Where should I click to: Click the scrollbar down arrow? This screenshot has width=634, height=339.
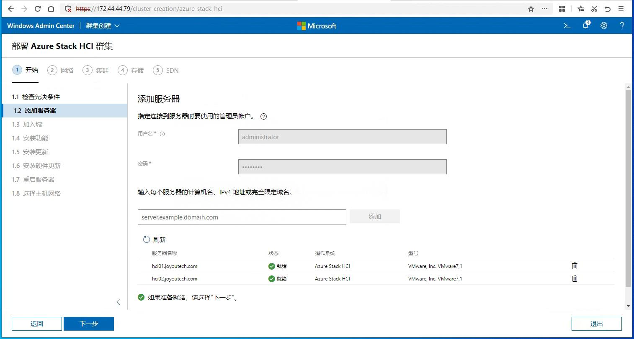(x=628, y=306)
